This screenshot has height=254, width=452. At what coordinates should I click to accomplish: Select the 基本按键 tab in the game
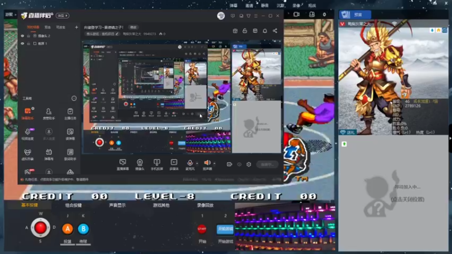click(29, 205)
